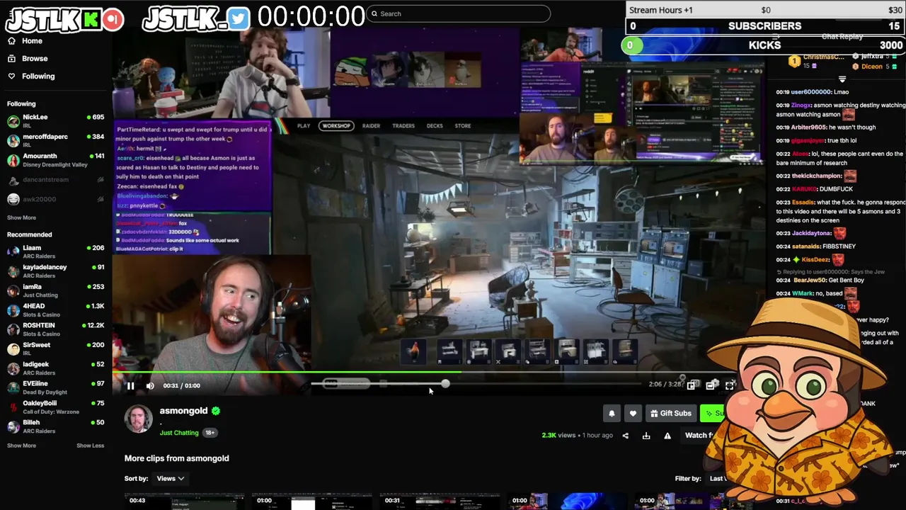Select WORKSHOP tab in the game menu
This screenshot has width=906, height=510.
click(x=336, y=126)
